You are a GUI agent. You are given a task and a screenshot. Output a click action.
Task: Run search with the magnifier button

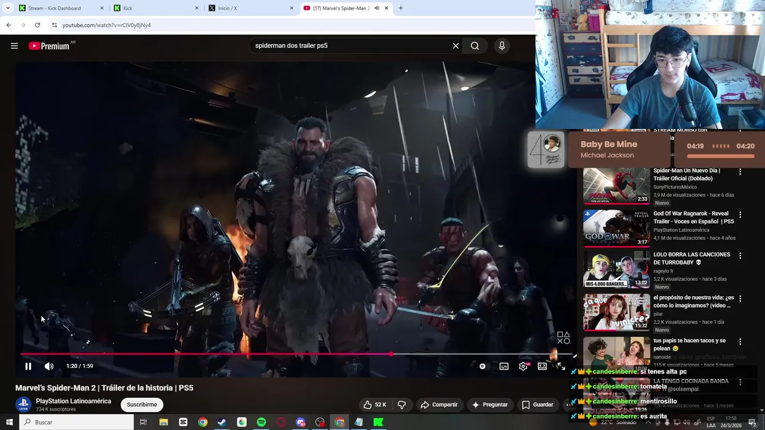[475, 46]
